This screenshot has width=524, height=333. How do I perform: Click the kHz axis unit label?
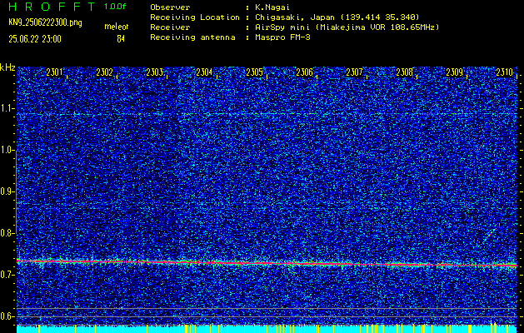[x=7, y=67]
